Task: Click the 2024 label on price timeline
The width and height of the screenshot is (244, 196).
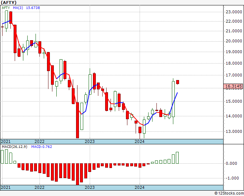Action: pyautogui.click(x=140, y=141)
